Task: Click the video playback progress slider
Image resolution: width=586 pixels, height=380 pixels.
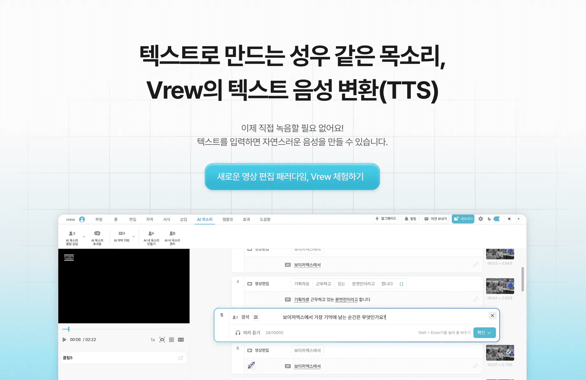Action: (124, 329)
